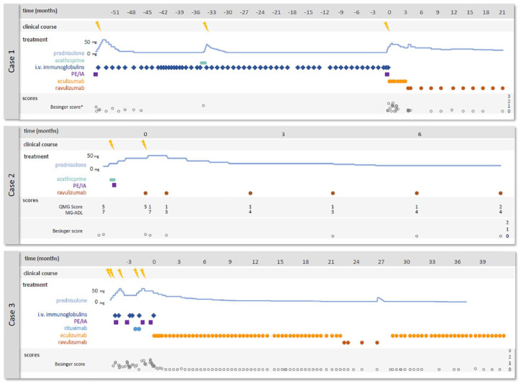Click the rightmost ravulizumab dot in Case 3
The width and height of the screenshot is (521, 384).
(x=377, y=343)
